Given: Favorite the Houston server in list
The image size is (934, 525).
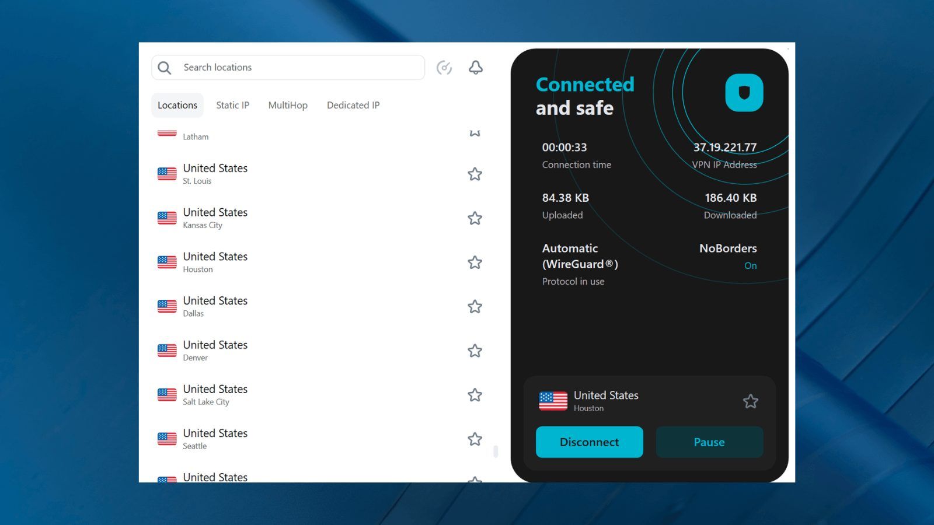Looking at the screenshot, I should pos(475,262).
